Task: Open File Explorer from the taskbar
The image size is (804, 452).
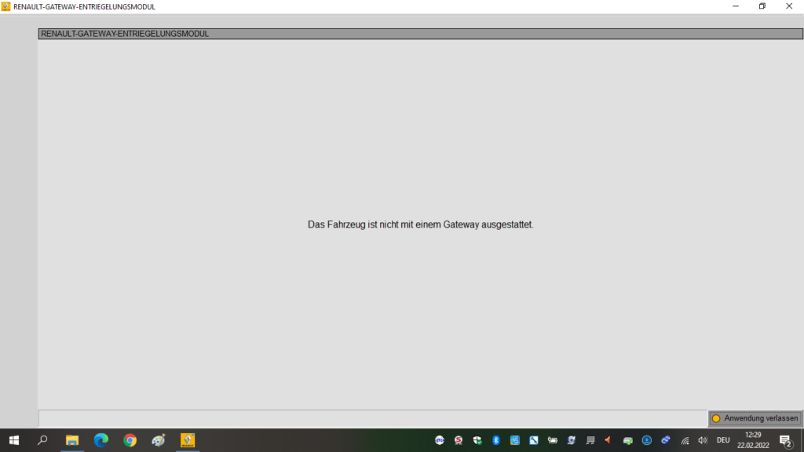Action: pyautogui.click(x=71, y=440)
